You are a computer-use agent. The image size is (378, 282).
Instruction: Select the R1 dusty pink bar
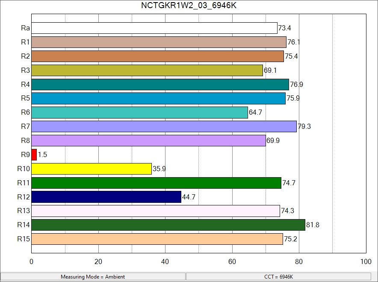(159, 42)
